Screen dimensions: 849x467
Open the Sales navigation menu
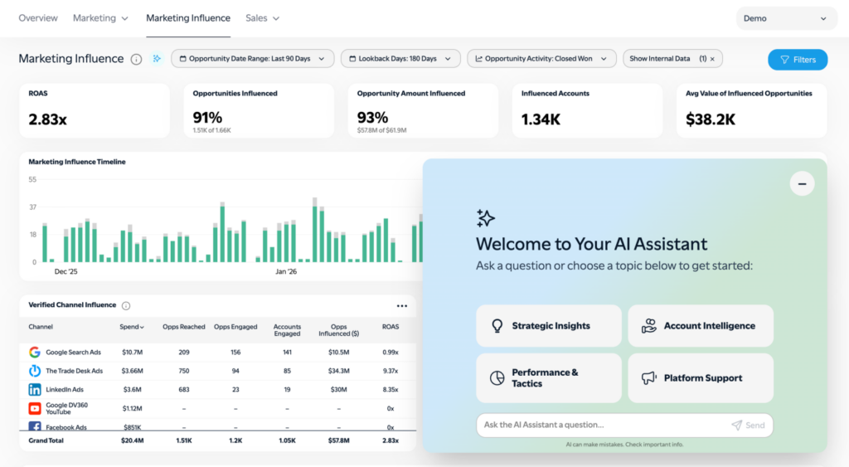coord(263,17)
